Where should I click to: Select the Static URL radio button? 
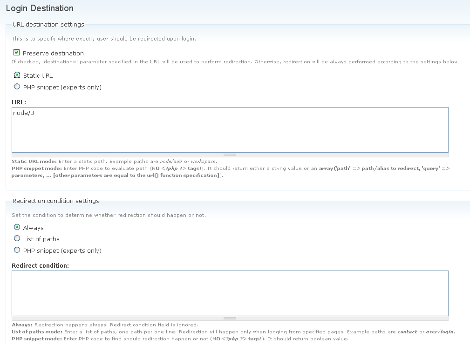(x=17, y=75)
